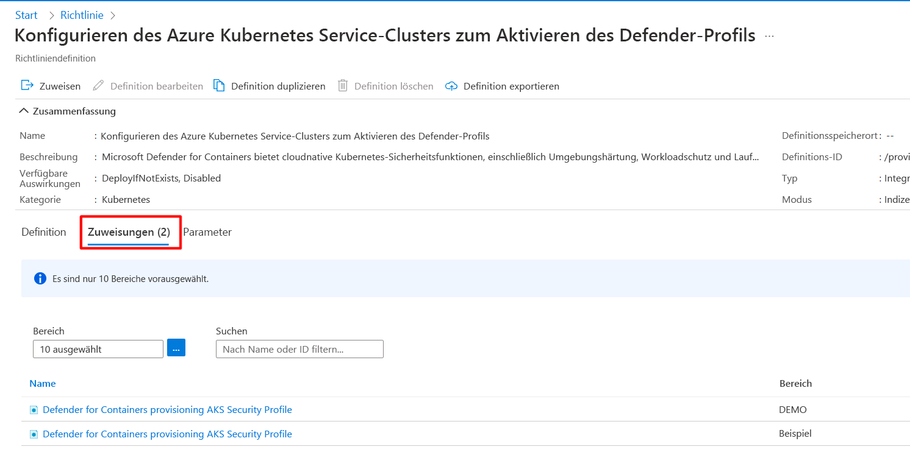Click the Name value in Zusammenfassung
This screenshot has width=910, height=455.
295,136
